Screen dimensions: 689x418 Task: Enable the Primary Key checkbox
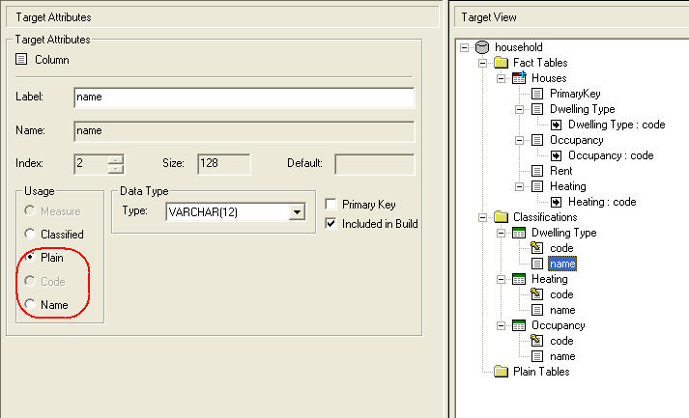tap(331, 205)
